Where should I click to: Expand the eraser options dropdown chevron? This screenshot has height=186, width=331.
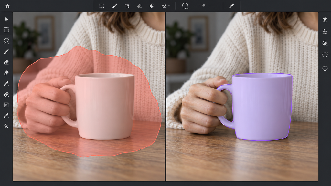[169, 6]
